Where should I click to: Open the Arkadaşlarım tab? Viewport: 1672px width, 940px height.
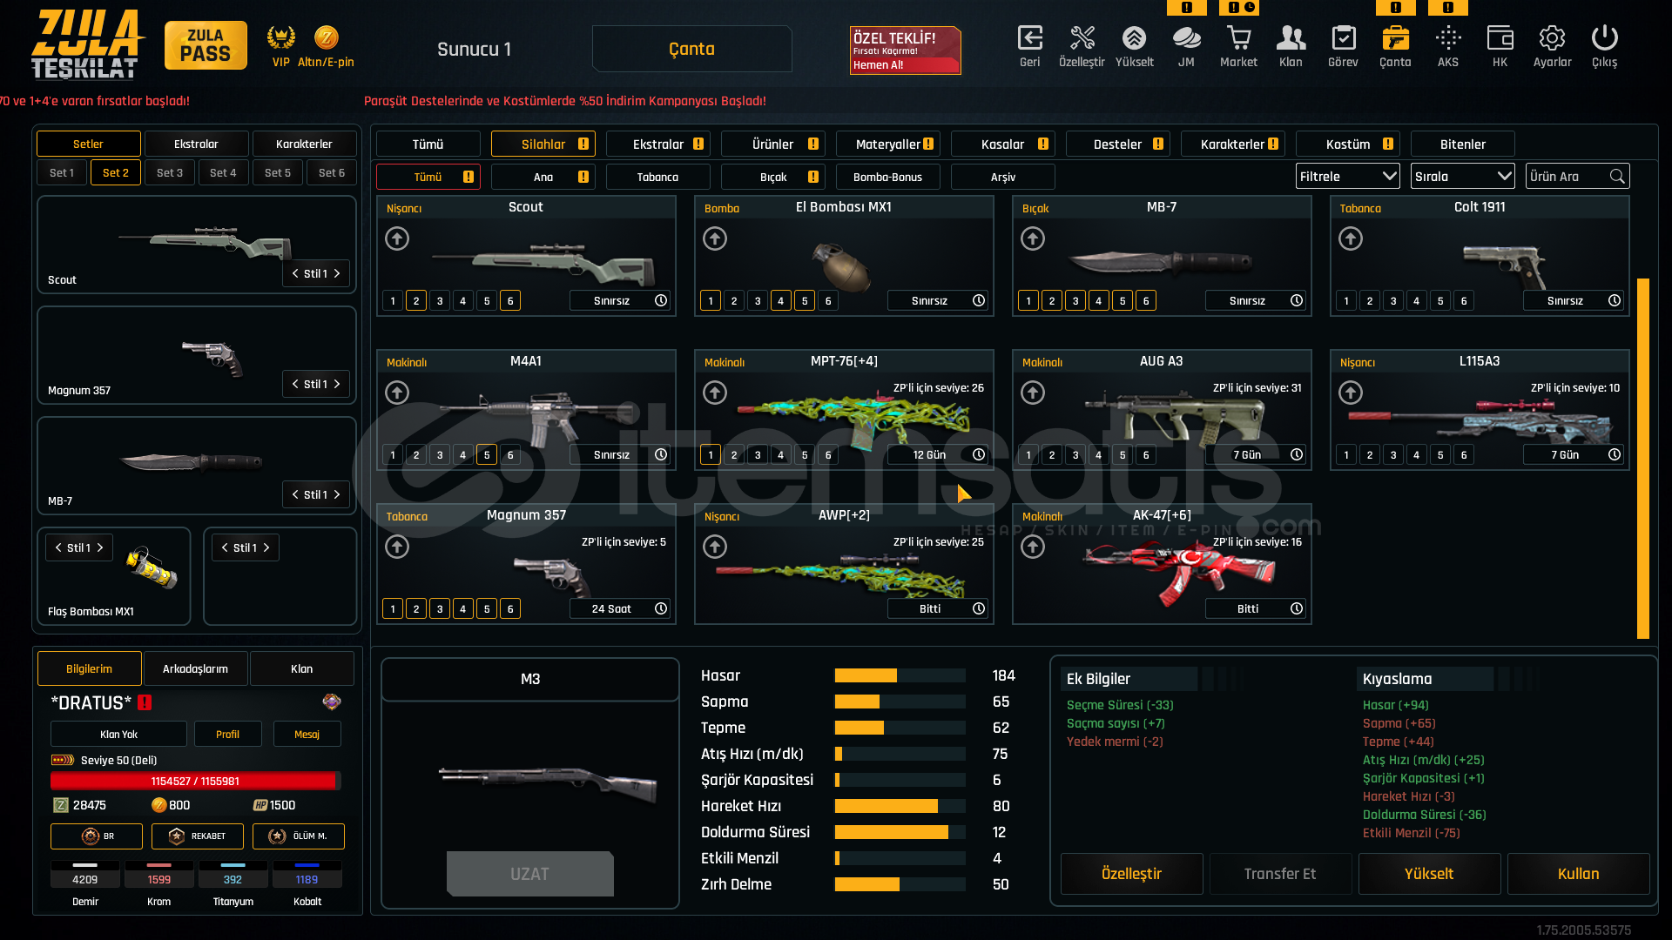[x=195, y=668]
